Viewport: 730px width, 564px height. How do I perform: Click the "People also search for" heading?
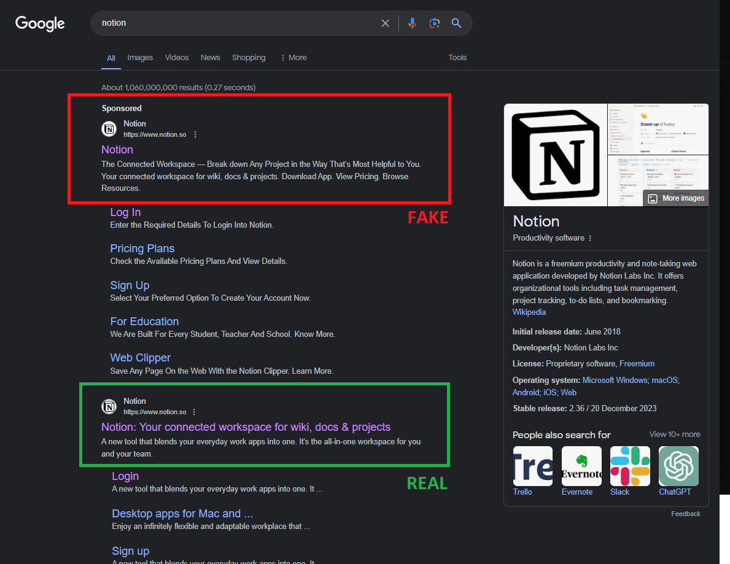coord(561,435)
